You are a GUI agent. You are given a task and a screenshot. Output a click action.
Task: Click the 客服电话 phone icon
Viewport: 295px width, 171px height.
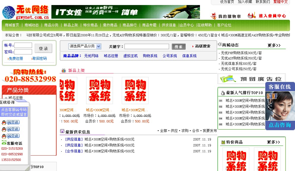(x=4, y=143)
